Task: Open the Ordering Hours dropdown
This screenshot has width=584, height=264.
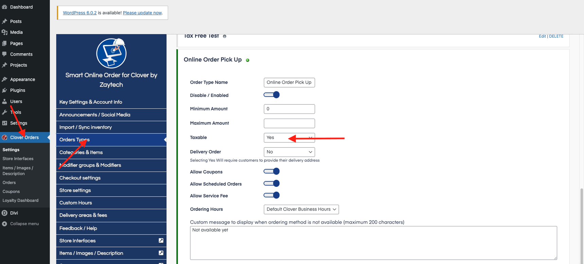Action: 301,209
